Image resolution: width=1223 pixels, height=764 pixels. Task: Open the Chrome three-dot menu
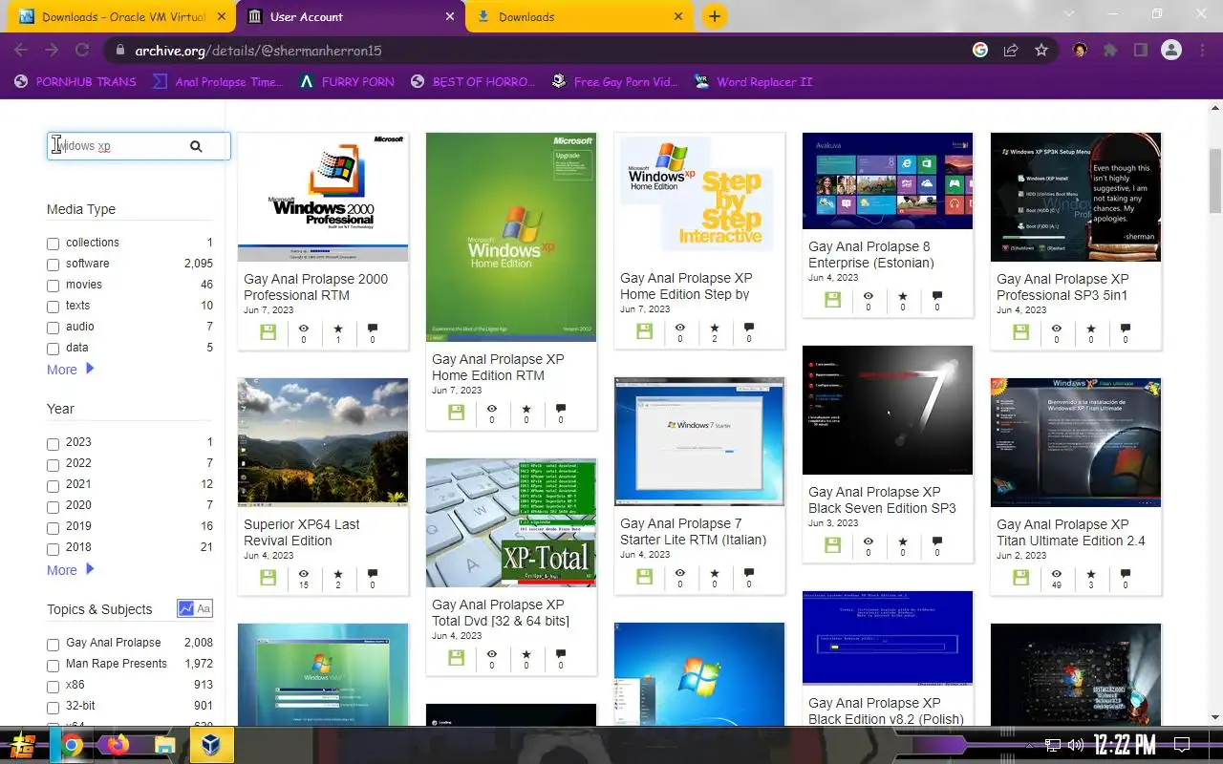[1201, 51]
